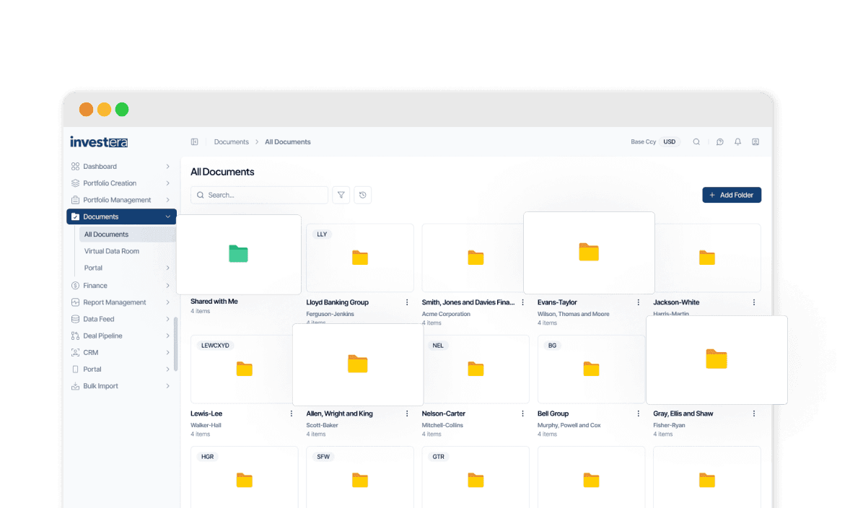Open the user profile icon

tap(755, 142)
